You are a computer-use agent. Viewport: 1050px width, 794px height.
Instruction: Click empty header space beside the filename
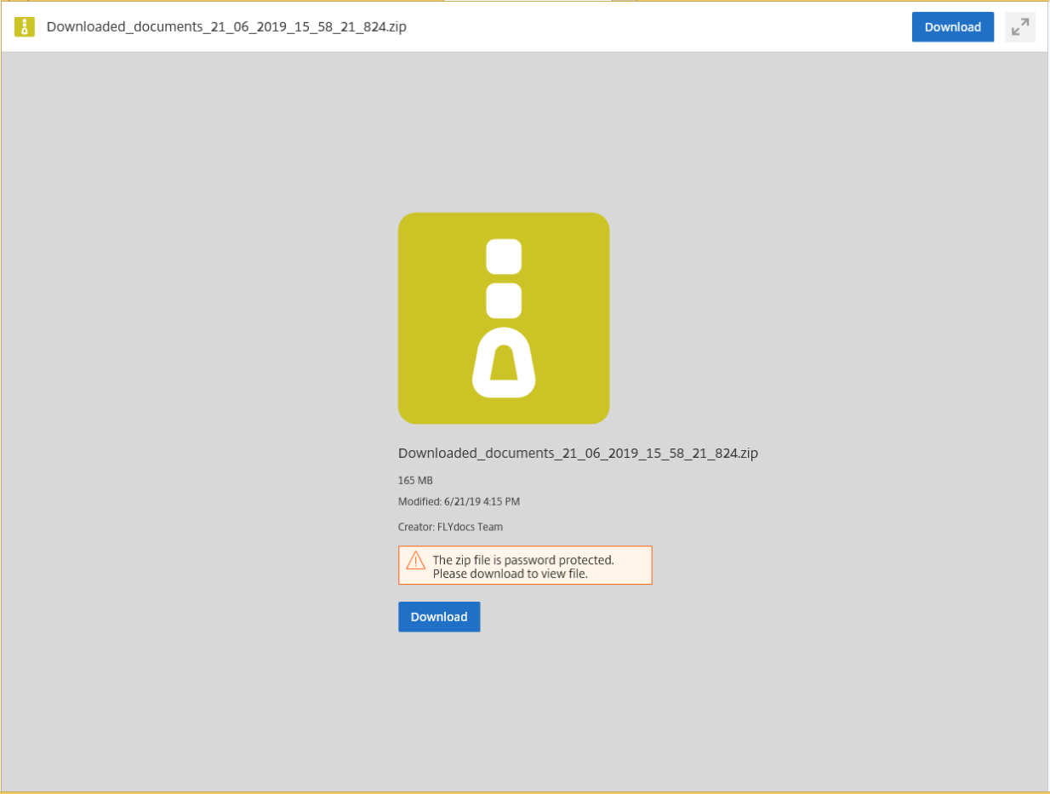coord(655,26)
